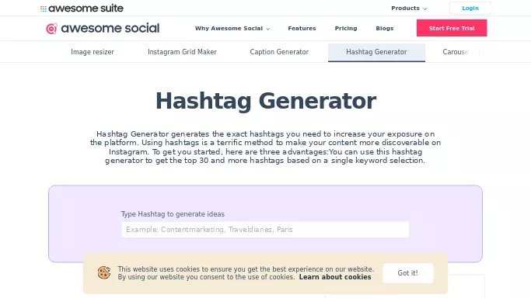Select the Hashtag Generator tab

click(x=376, y=52)
